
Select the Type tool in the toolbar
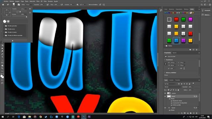pos(2,57)
